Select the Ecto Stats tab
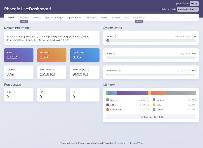Viewport: 203px width, 148px height. click(139, 18)
